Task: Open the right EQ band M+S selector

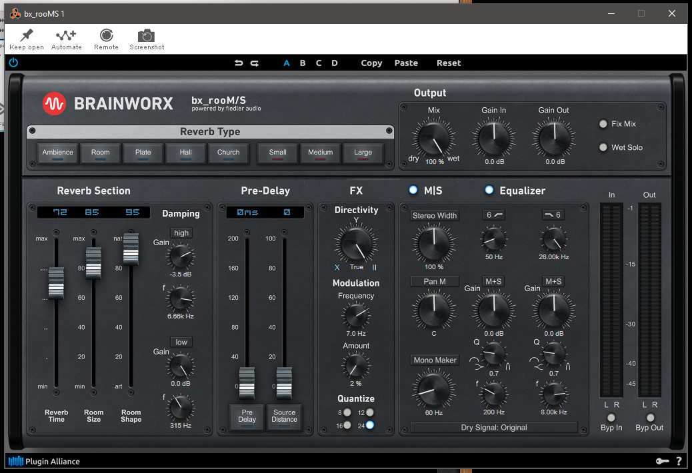Action: pos(553,282)
